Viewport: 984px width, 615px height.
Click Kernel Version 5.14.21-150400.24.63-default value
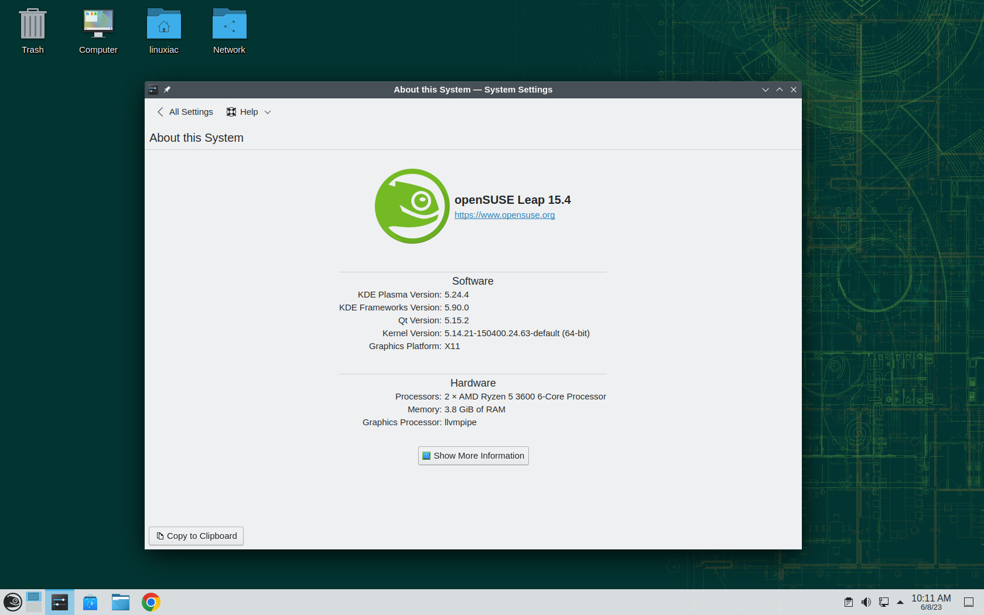(517, 333)
